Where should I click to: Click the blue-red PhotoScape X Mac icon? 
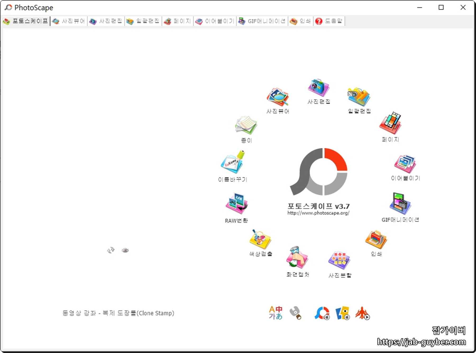[x=322, y=313]
